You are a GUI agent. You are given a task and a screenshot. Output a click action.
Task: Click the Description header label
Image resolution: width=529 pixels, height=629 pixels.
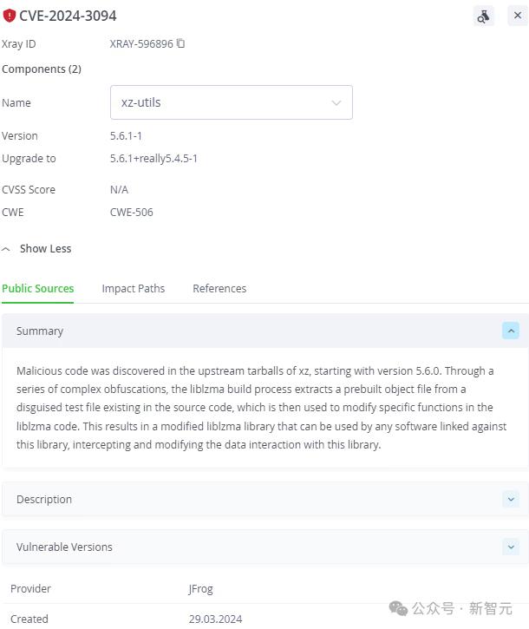click(x=44, y=499)
